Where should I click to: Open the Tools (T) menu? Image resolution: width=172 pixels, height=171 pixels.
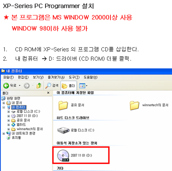74,77
